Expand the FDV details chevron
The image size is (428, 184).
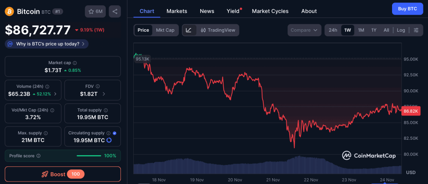coord(104,94)
